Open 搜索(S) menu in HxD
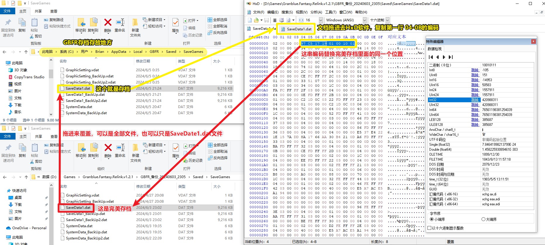 287,12
